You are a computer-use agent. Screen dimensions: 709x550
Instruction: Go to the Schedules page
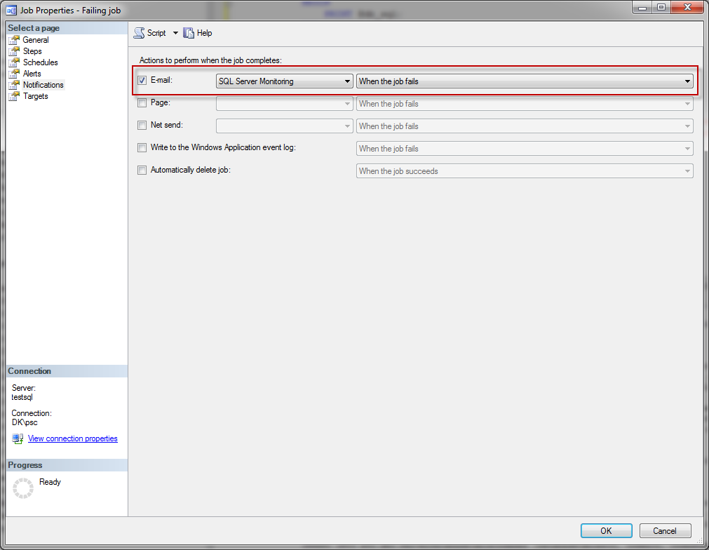pos(40,62)
